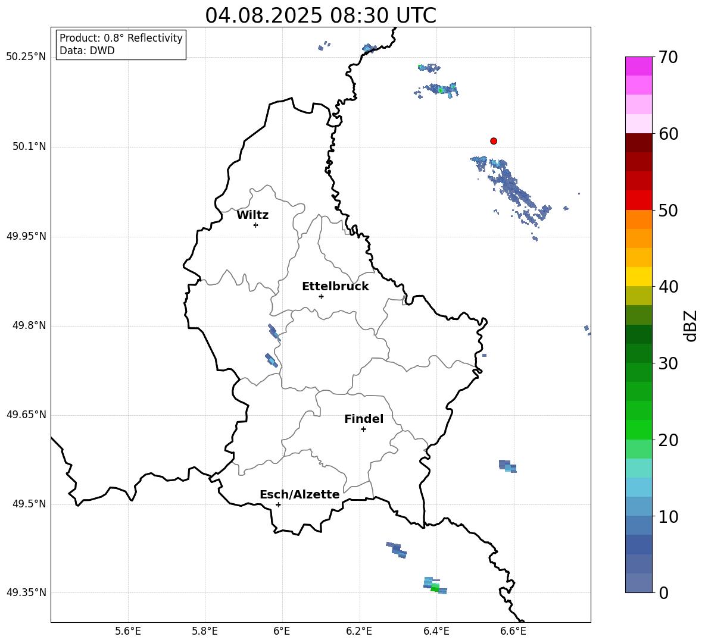
Task: Click the 10 colorbar tick label
Action: (x=668, y=516)
